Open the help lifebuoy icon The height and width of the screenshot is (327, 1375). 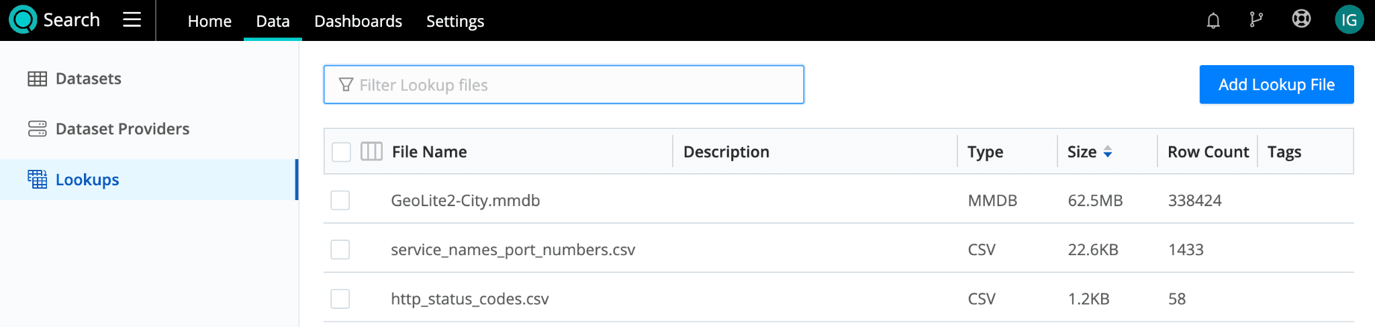point(1301,19)
